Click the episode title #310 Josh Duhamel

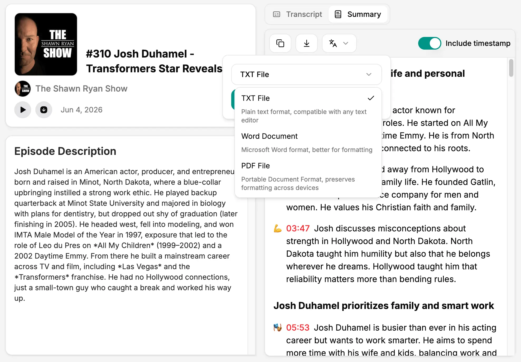pyautogui.click(x=154, y=61)
